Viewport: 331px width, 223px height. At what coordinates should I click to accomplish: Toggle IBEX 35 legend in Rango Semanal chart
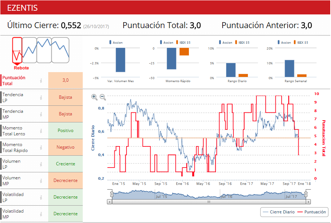tap(301, 43)
